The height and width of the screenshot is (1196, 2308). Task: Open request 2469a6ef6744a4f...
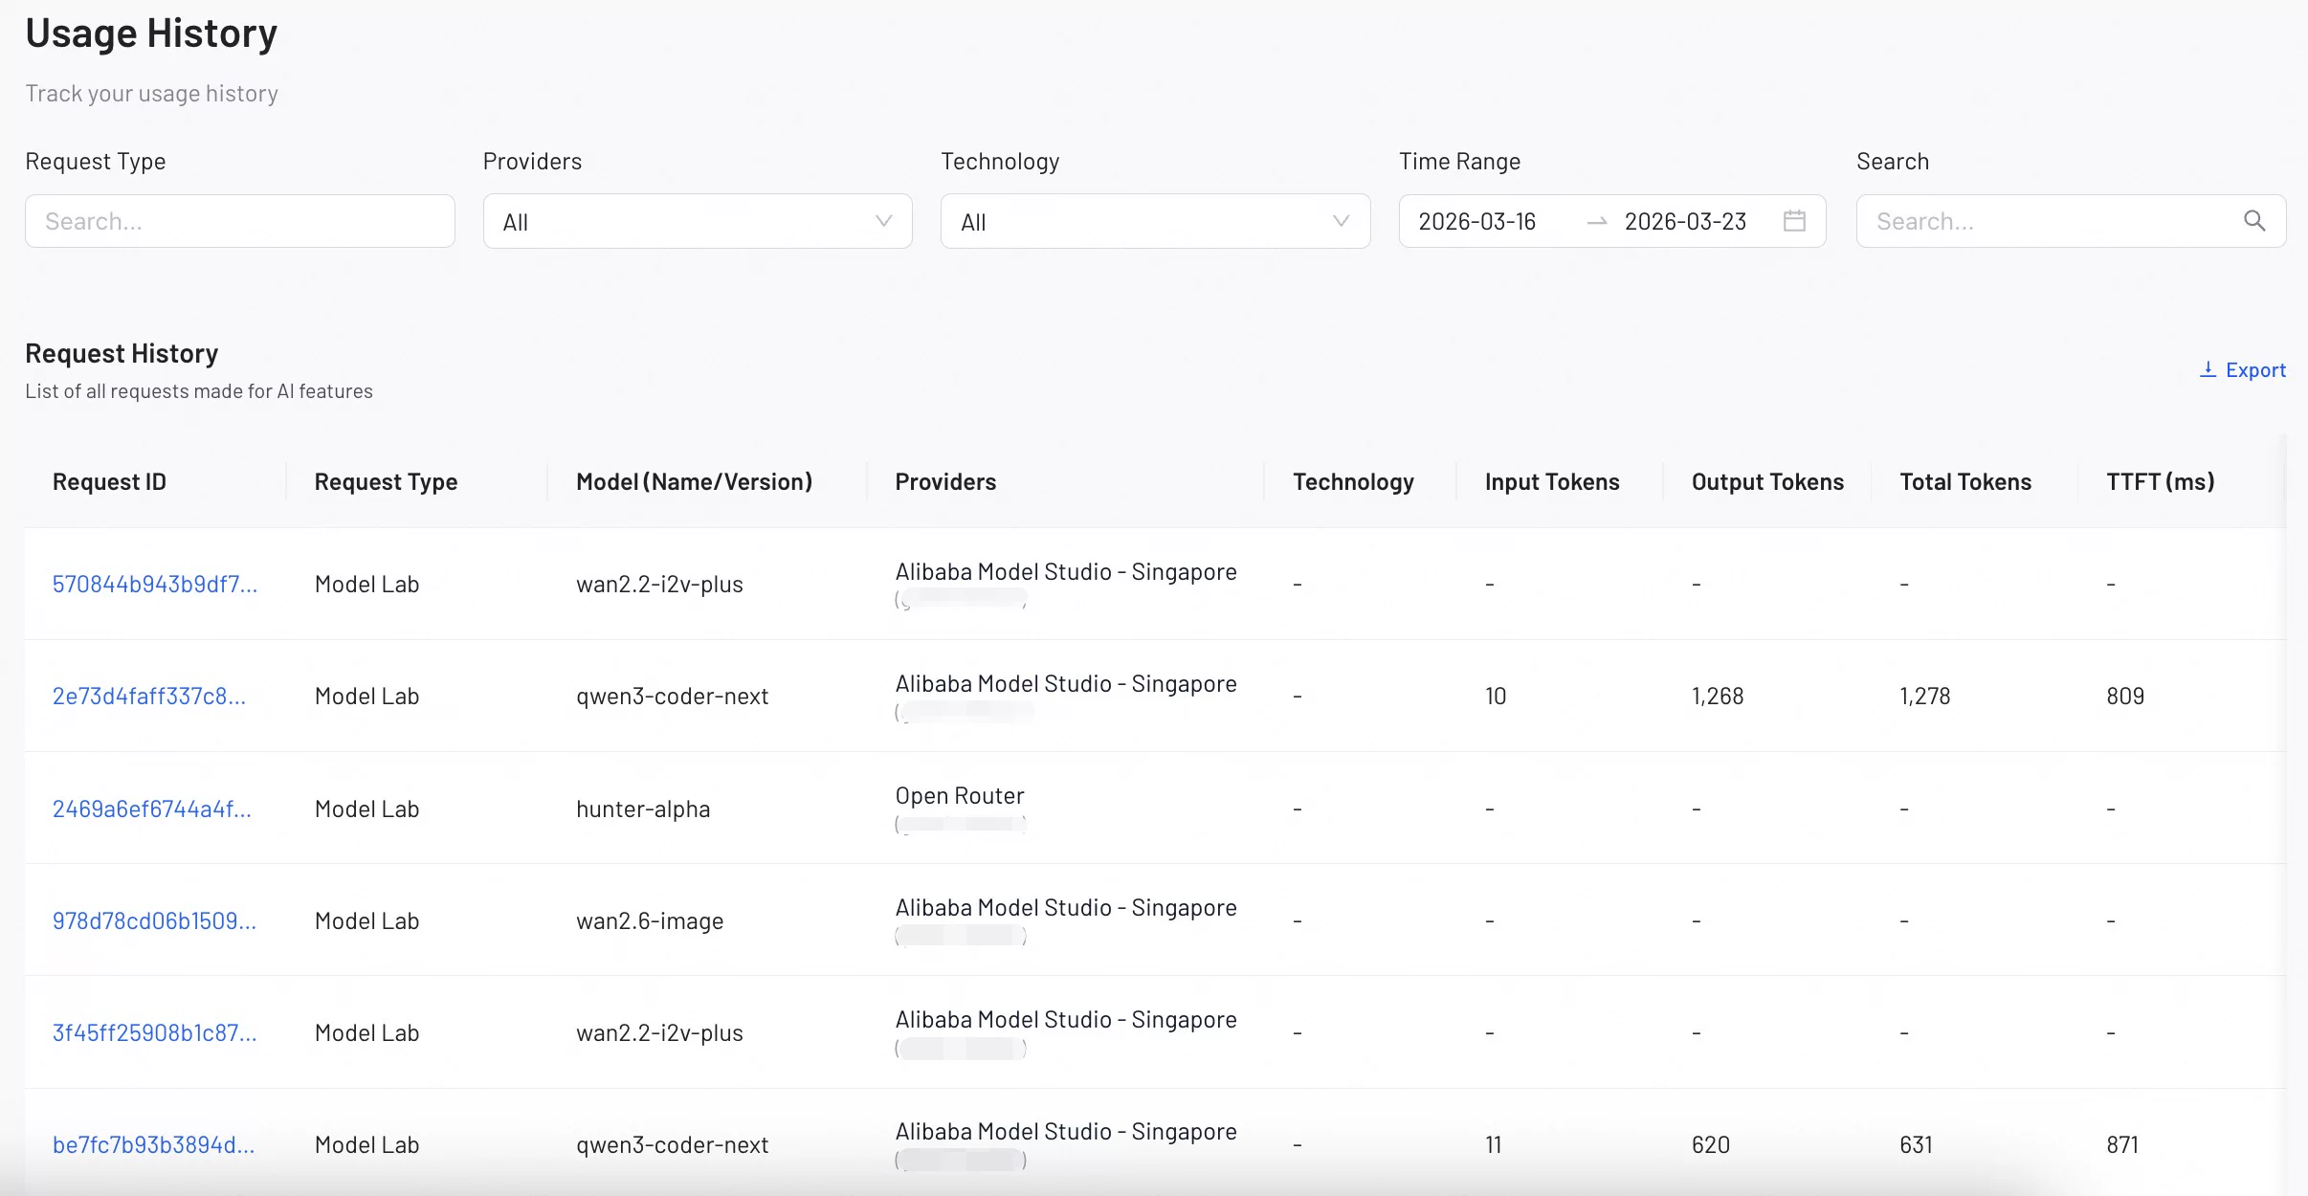(152, 808)
